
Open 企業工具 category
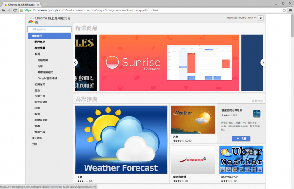tap(40, 96)
